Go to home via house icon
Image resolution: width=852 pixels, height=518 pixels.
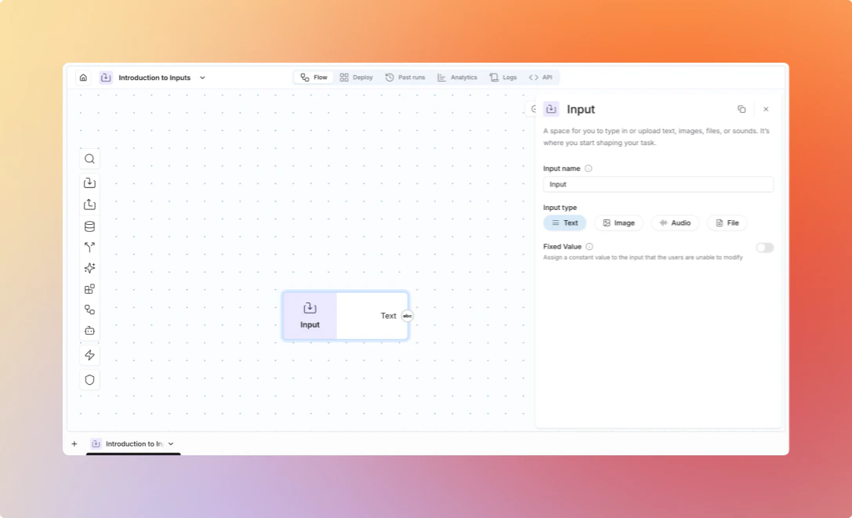(x=83, y=78)
